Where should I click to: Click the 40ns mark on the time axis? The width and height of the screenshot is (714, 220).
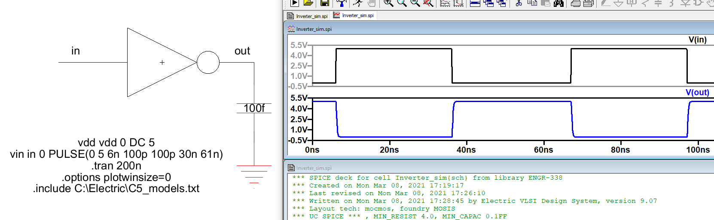coord(466,150)
